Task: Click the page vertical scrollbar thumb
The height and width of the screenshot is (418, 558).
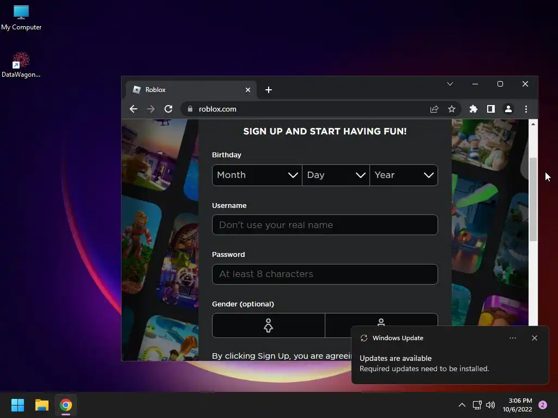Action: pyautogui.click(x=533, y=199)
